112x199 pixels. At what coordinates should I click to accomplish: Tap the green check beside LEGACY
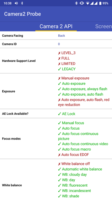point(59,69)
